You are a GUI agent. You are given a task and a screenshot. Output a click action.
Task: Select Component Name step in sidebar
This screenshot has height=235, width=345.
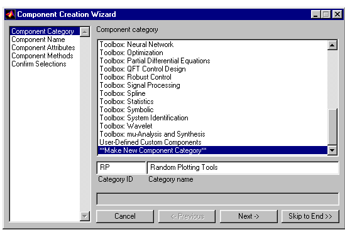[x=38, y=39]
